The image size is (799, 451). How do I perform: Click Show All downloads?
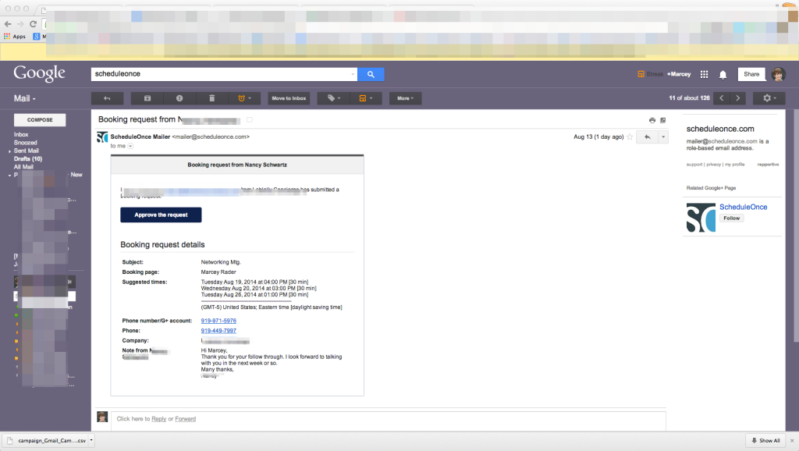pos(766,441)
